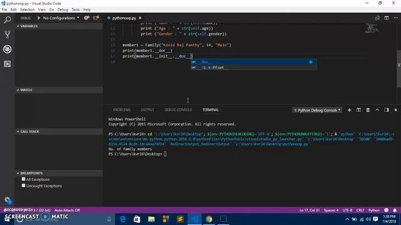
Task: Launch Microsoft Edge from taskbar
Action: click(123, 219)
